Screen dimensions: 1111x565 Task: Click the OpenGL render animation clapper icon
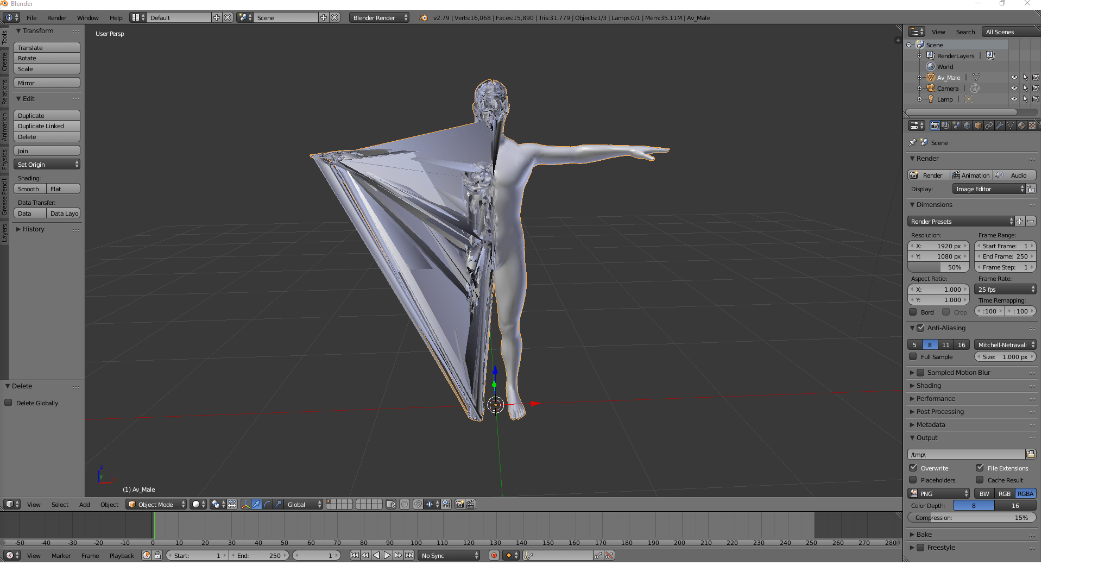(x=470, y=504)
